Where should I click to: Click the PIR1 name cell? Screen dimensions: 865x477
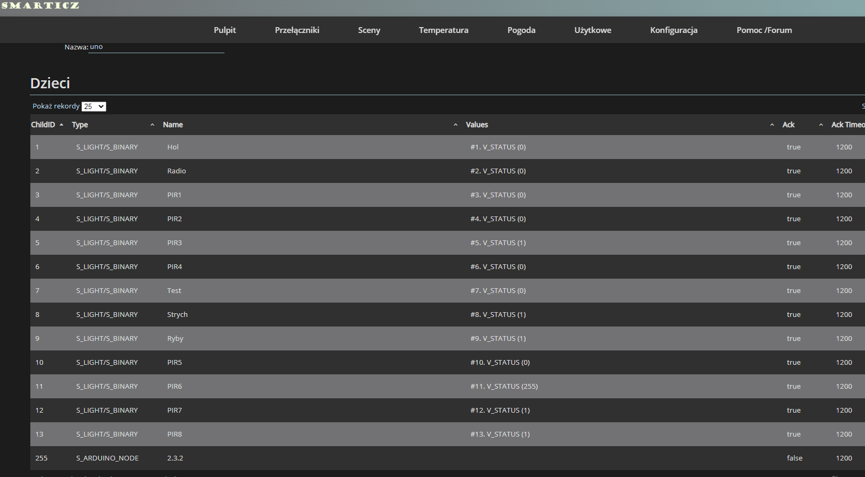point(174,195)
